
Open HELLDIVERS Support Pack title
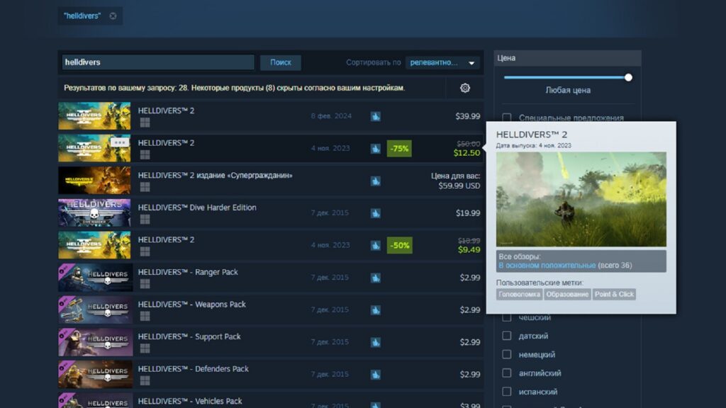[x=189, y=336]
